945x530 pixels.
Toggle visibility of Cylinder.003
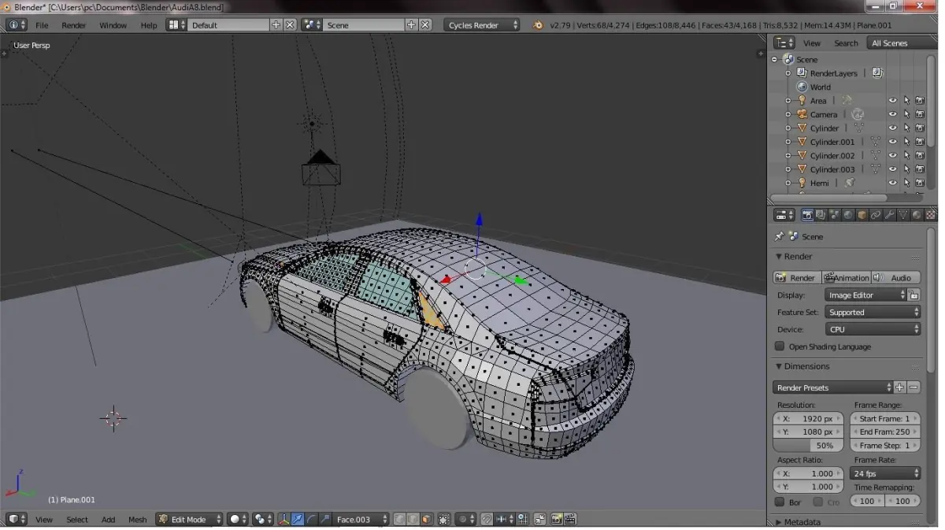(x=892, y=169)
